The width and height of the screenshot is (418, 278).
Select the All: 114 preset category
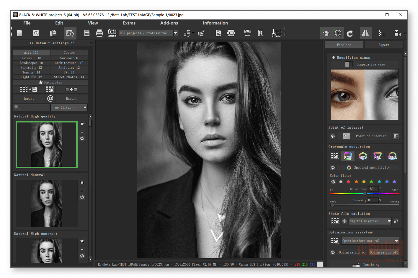tap(31, 53)
